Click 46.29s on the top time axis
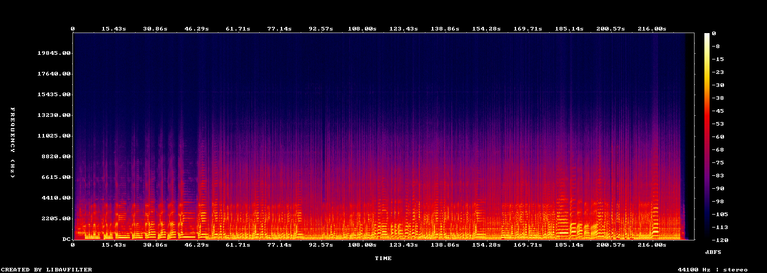The image size is (767, 273). point(197,28)
